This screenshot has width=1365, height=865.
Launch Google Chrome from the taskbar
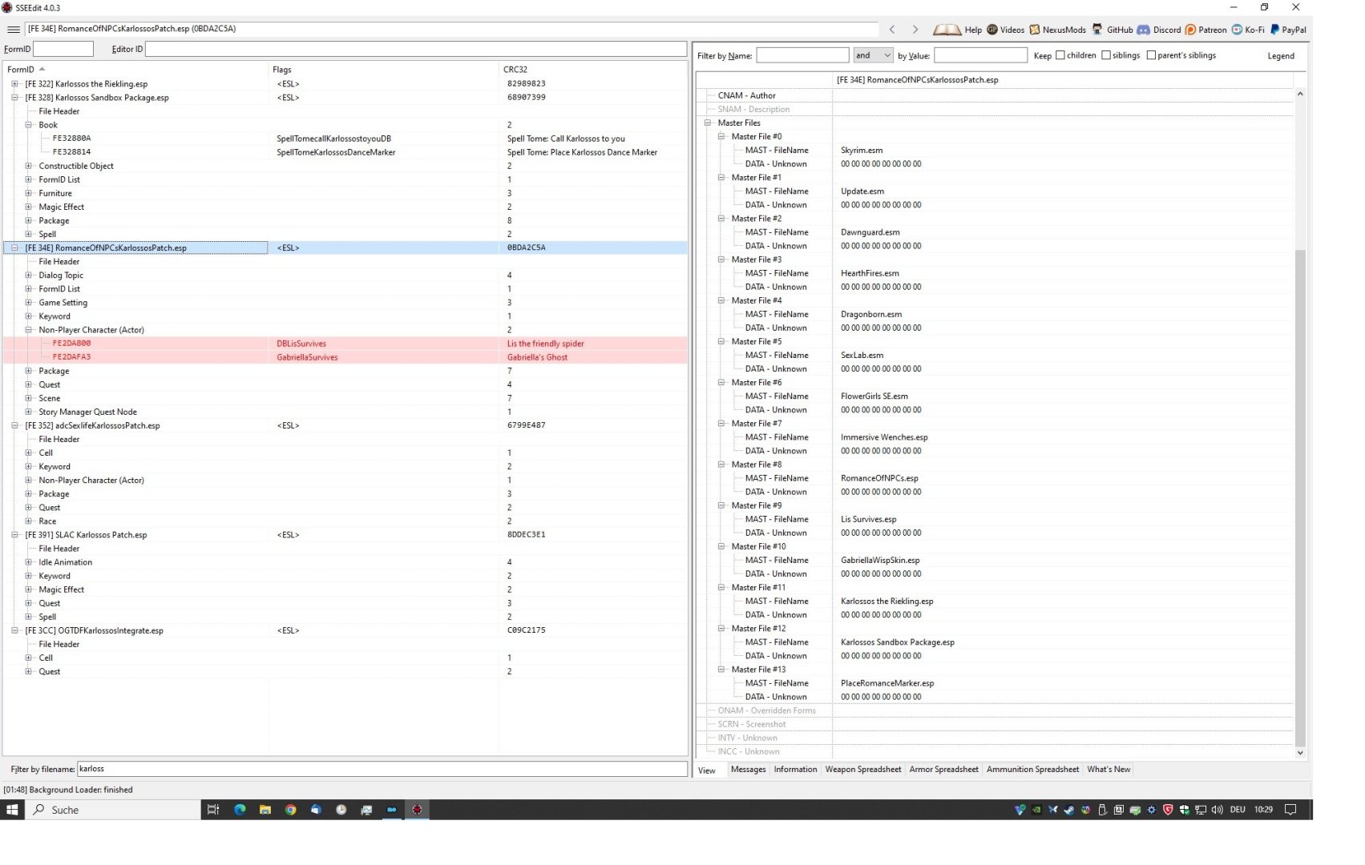[291, 810]
